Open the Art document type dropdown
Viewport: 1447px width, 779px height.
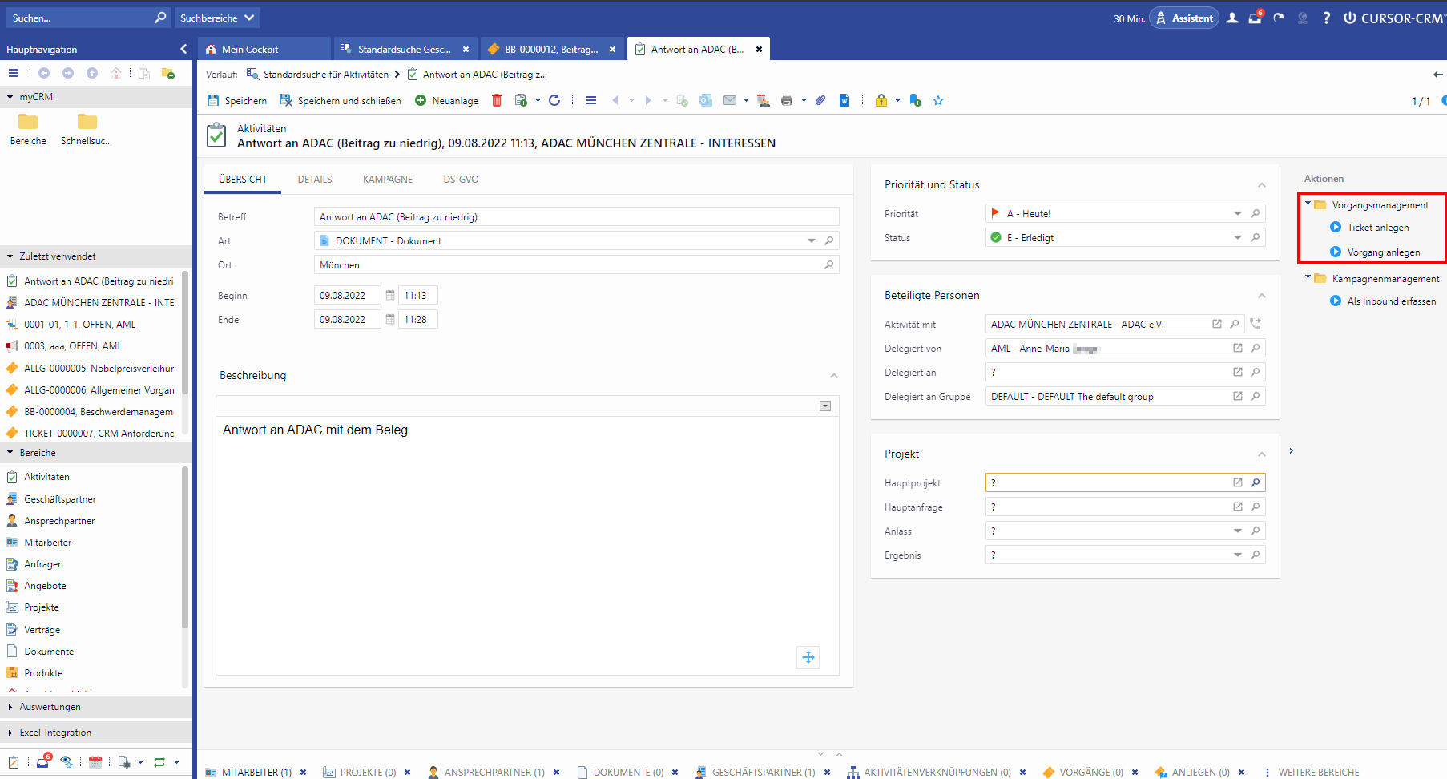coord(811,241)
